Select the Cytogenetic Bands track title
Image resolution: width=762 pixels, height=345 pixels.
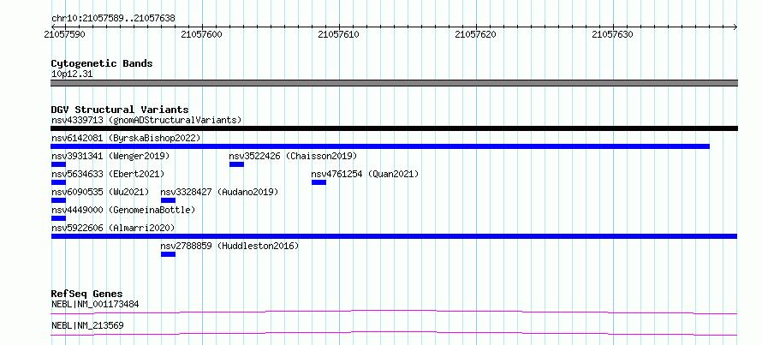click(x=102, y=63)
